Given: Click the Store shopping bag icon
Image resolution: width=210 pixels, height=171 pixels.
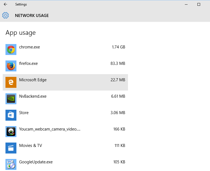Looking at the screenshot, I should (x=11, y=115).
